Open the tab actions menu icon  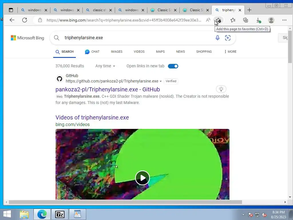click(x=11, y=10)
